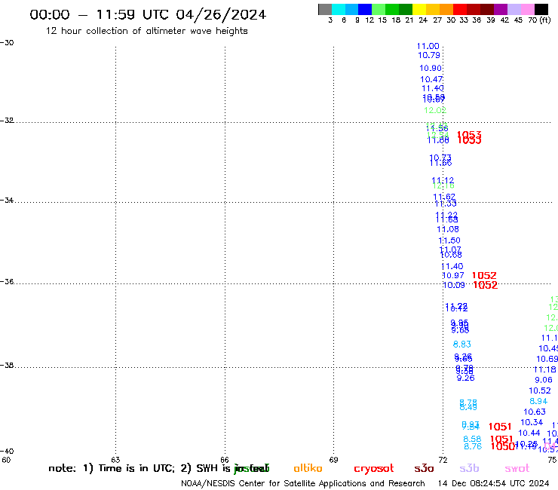Select the 'swot' satellite legend label
This screenshot has height=490, width=558.
[517, 469]
